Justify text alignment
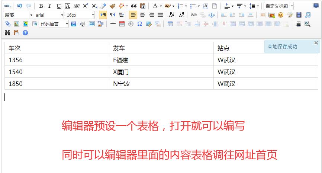322x173 pixels. [160, 15]
